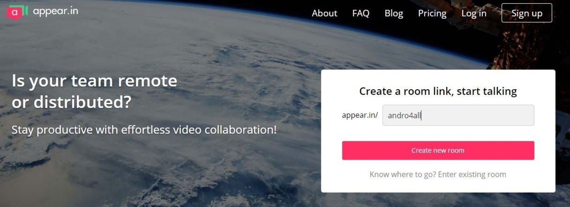View the Pricing page
Screen dimensions: 570x207
click(432, 14)
